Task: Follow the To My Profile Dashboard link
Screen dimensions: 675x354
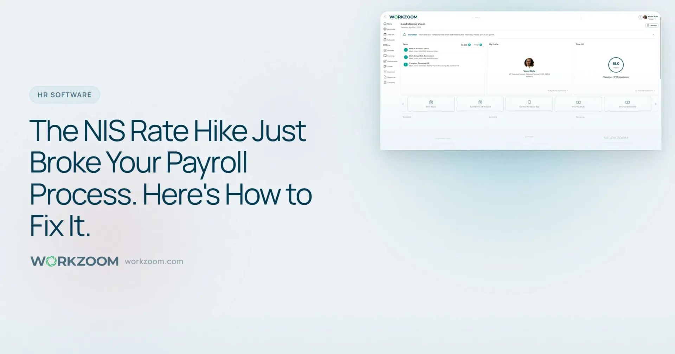Action: [558, 91]
